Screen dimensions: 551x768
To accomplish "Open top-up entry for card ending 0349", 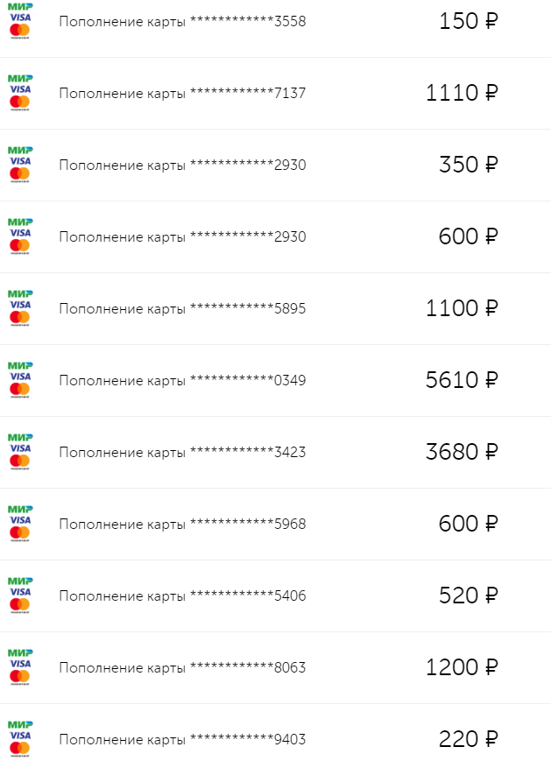I will click(182, 380).
